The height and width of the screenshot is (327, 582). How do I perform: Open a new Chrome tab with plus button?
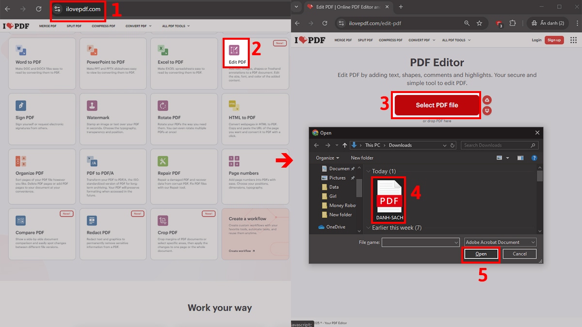(x=401, y=7)
